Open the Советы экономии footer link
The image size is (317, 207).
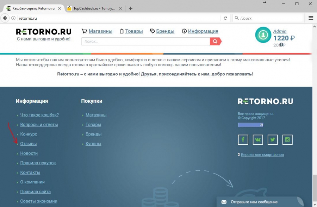click(39, 201)
